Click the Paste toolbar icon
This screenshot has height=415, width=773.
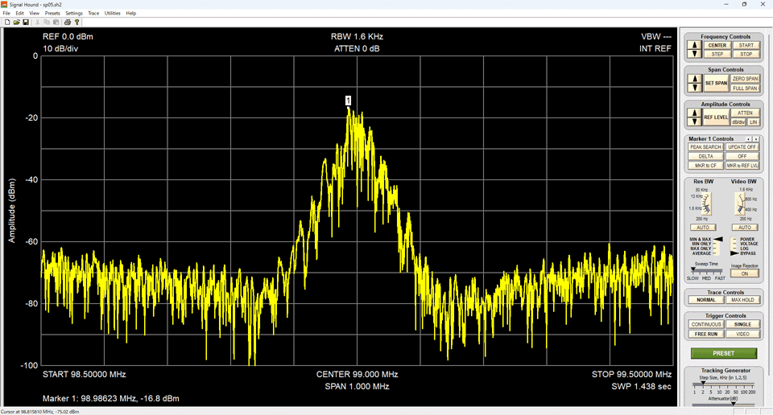click(56, 23)
